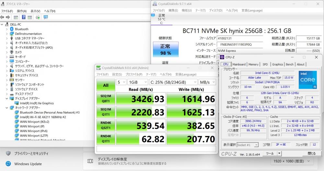Open ディスク(D) menu in CrystalDiskInfo
Screen dimensions: 324x171
coord(216,10)
